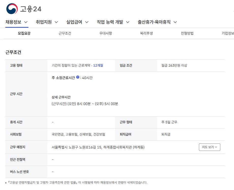Open the 기업정보 tab
Image resolution: width=234 pixels, height=190 pixels.
tap(228, 33)
